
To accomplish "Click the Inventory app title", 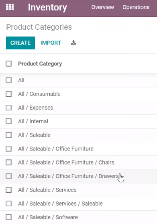I will coord(47,8).
